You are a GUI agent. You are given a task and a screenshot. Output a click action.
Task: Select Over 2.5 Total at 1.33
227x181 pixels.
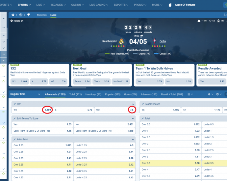tap(170, 150)
